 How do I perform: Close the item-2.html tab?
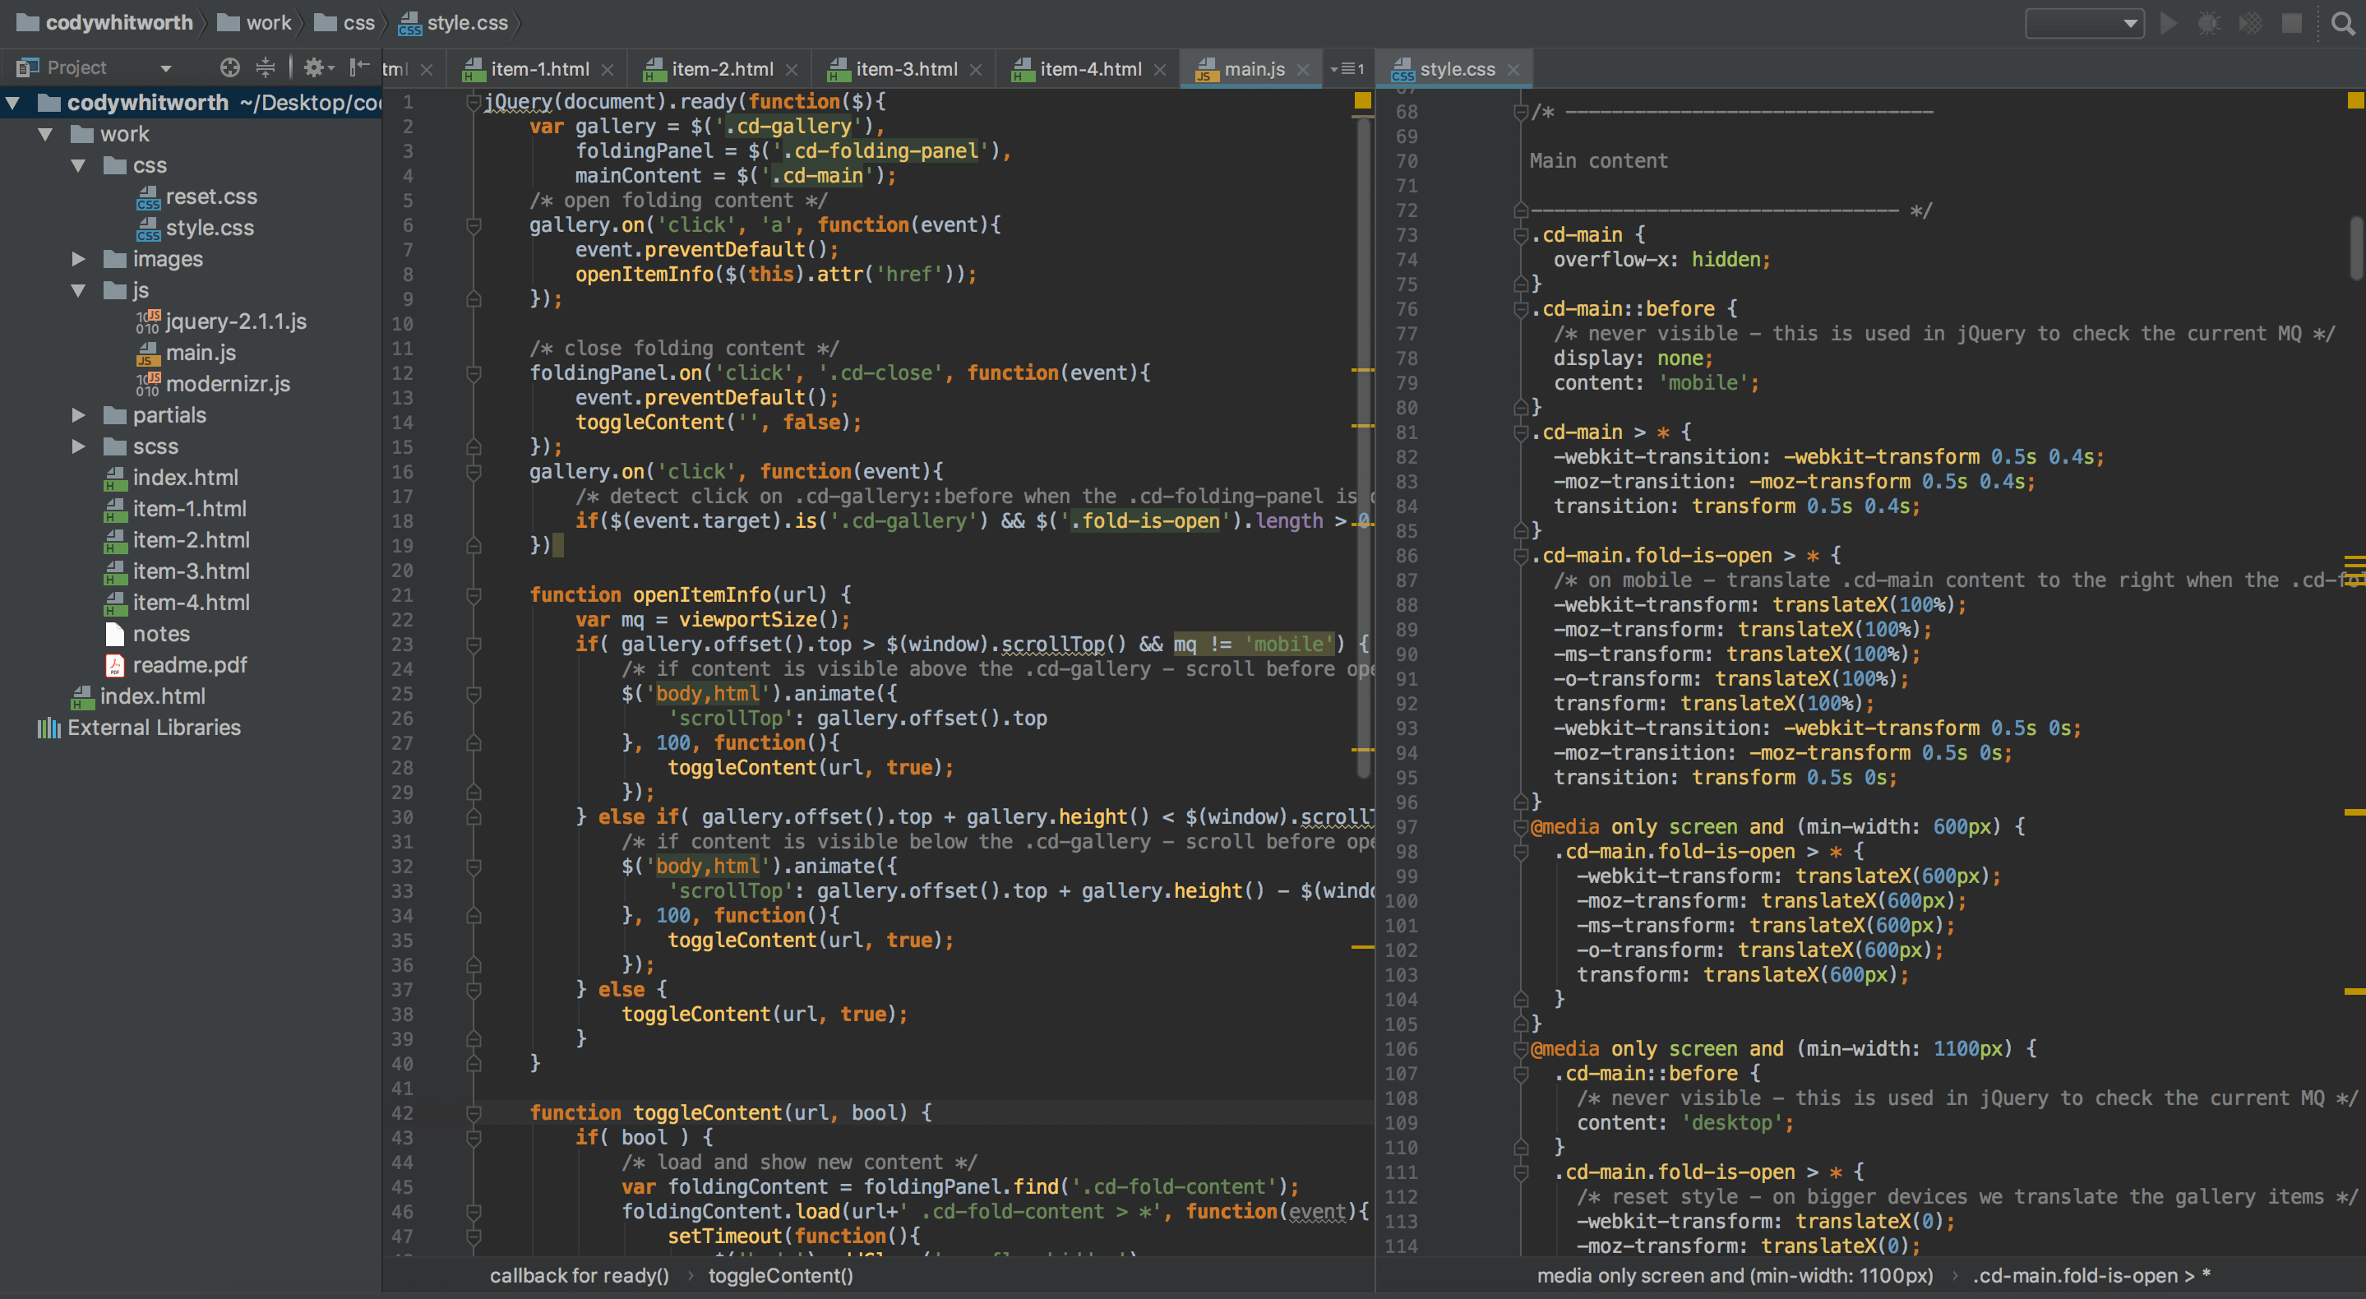(792, 70)
